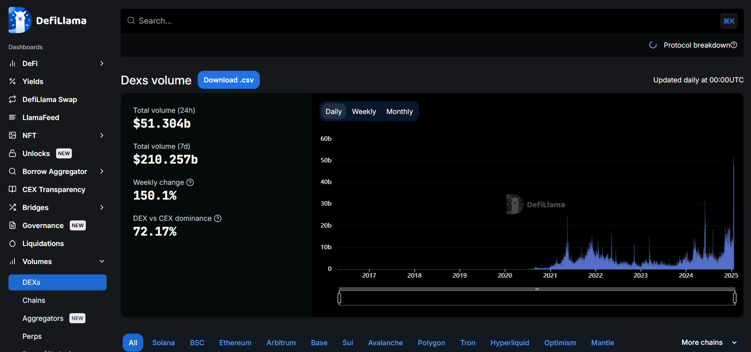This screenshot has height=352, width=751.
Task: Open the Chains volumes page
Action: [34, 300]
